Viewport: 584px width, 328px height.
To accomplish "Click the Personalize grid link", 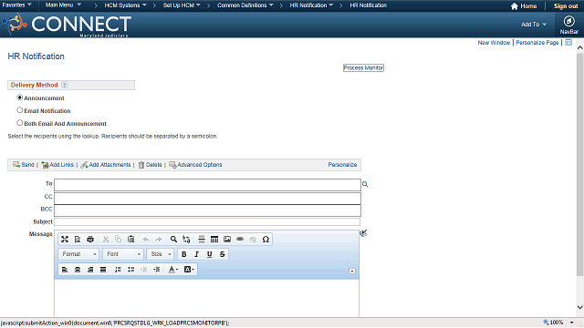I will 342,165.
